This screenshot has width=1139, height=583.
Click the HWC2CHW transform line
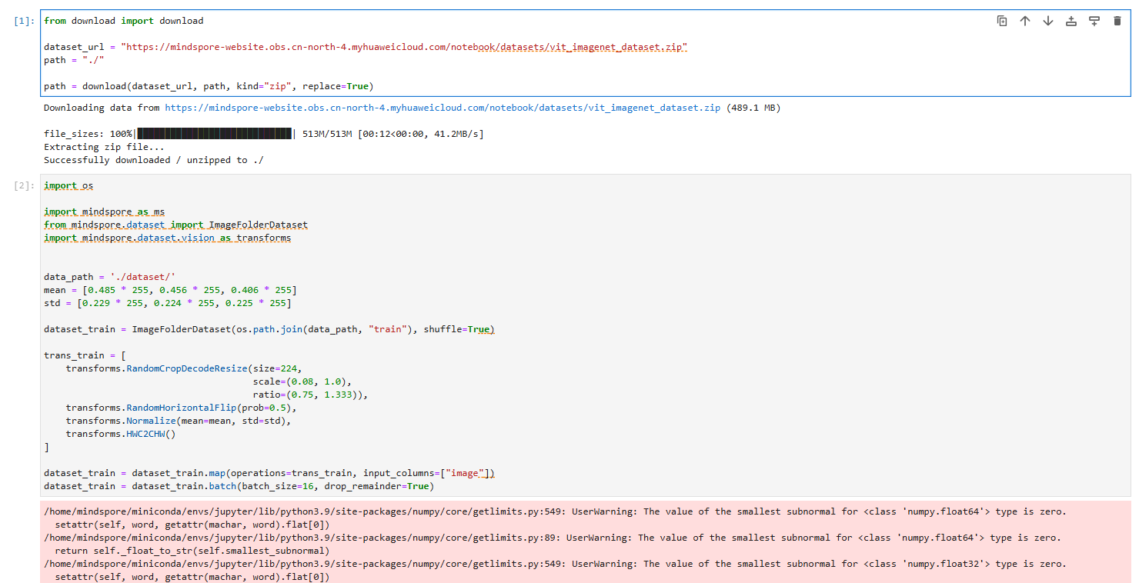[121, 434]
